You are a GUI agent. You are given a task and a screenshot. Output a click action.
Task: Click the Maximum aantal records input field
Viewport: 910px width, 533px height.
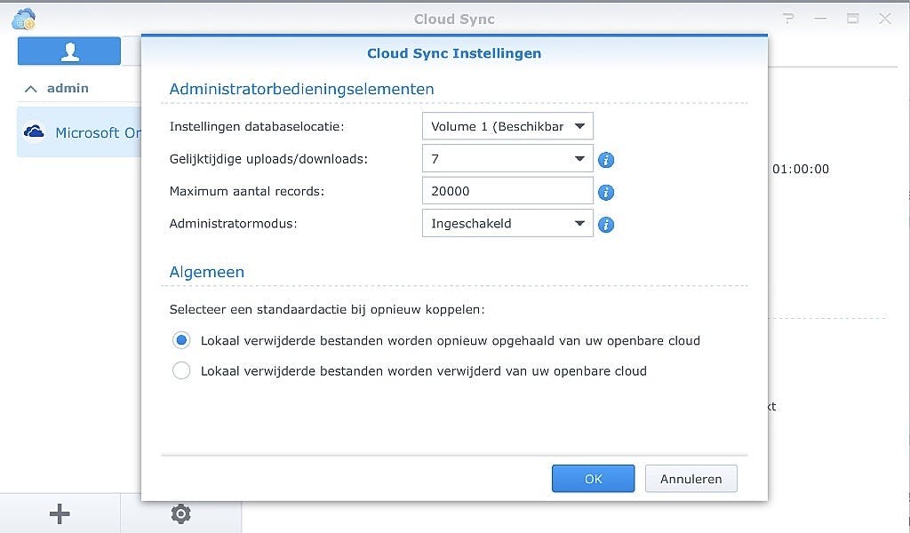[507, 190]
